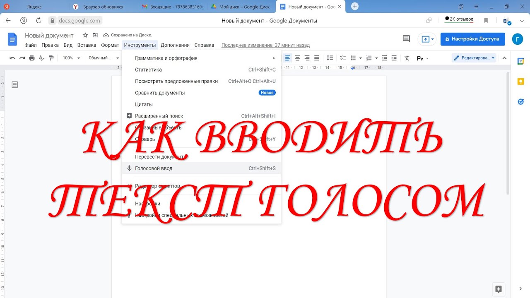Justify the text alignment

click(317, 58)
